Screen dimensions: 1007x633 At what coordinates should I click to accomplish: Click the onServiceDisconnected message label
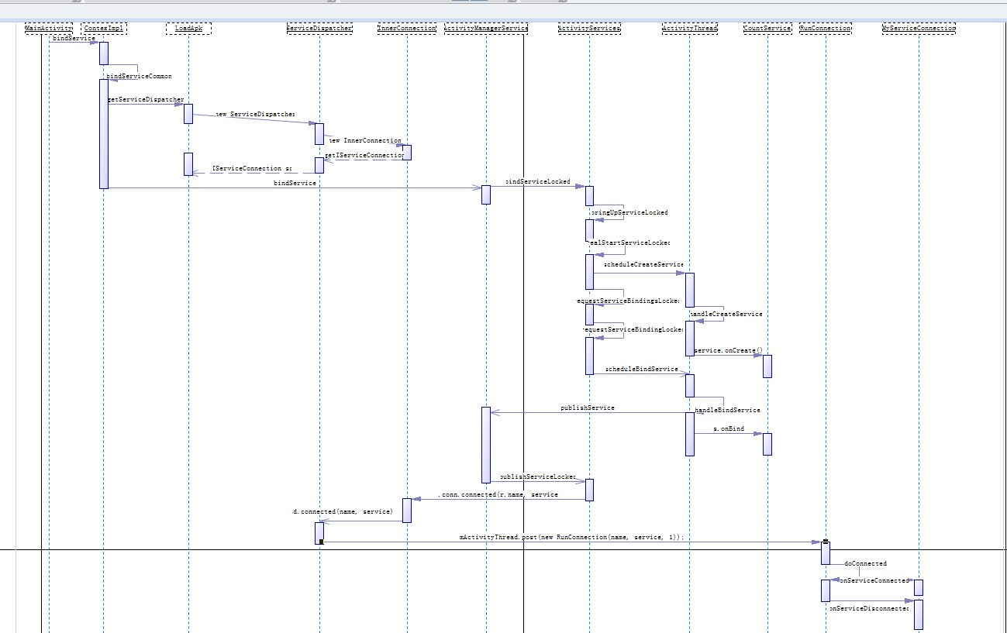(868, 608)
